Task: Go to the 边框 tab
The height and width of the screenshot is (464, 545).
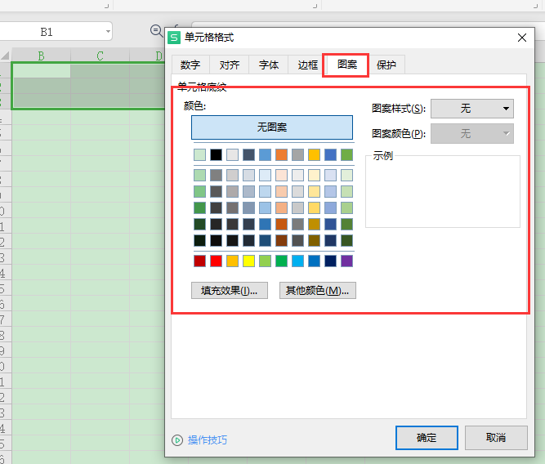Action: point(307,65)
